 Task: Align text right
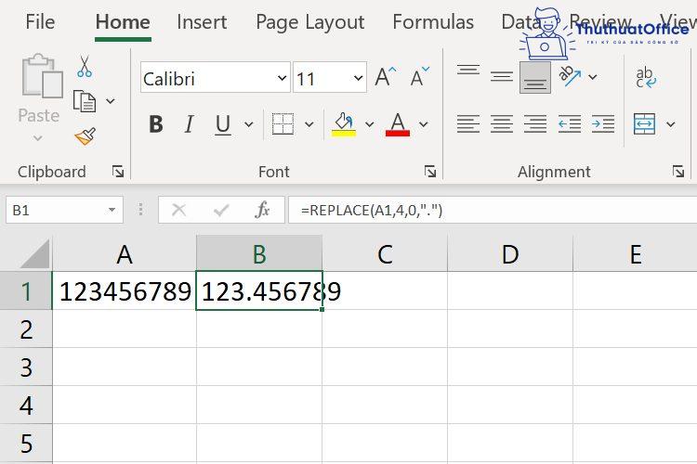point(535,123)
